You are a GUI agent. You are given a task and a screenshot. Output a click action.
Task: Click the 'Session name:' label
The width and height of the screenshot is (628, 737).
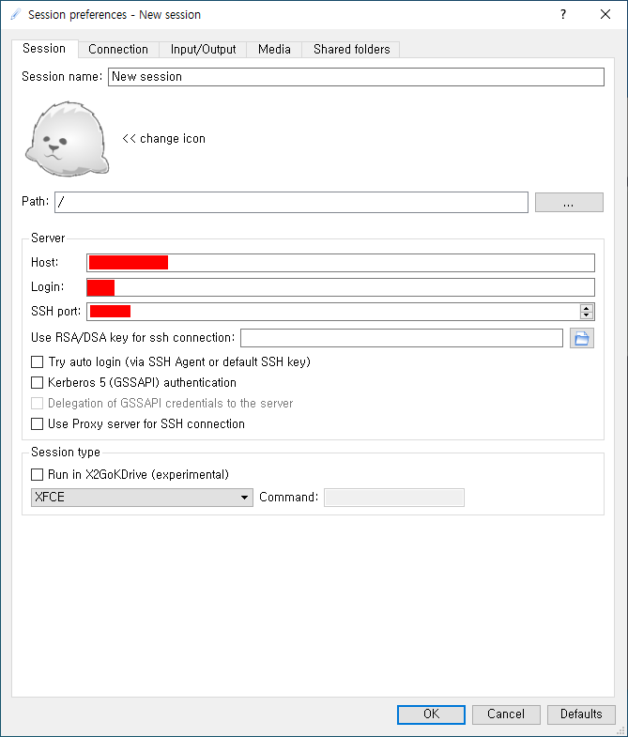pos(62,77)
